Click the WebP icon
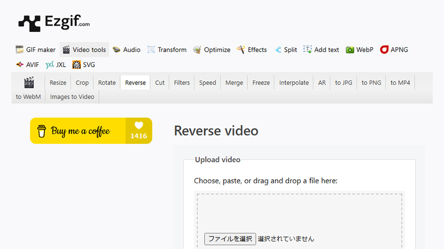The height and width of the screenshot is (249, 444). pos(350,50)
